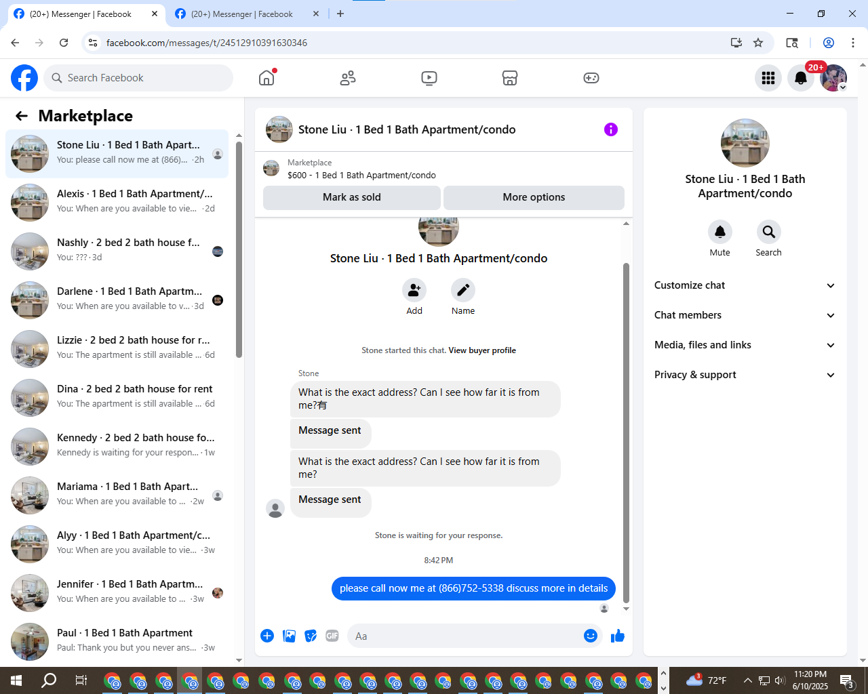868x694 pixels.
Task: Open Nashly 2 bed 2 bath conversation
Action: (117, 251)
